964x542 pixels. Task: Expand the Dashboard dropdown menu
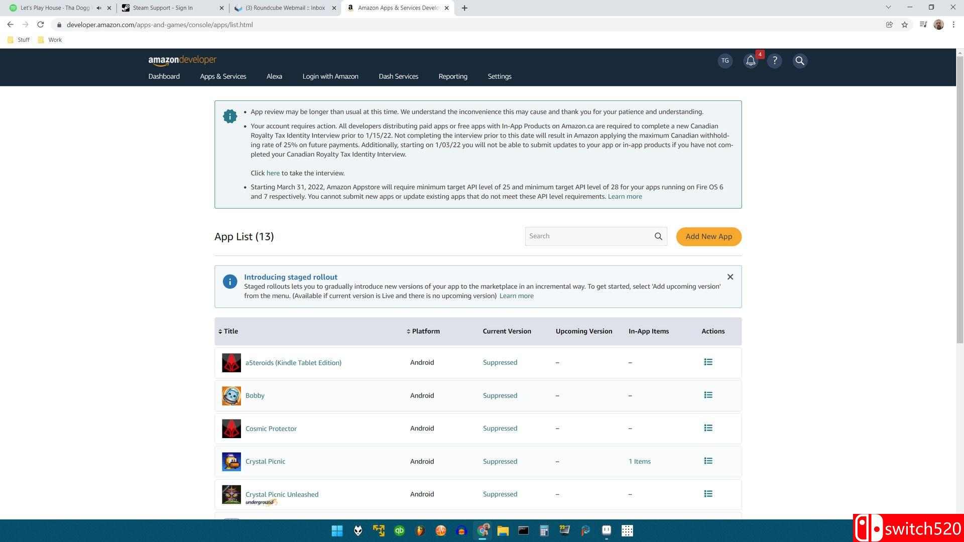click(164, 76)
